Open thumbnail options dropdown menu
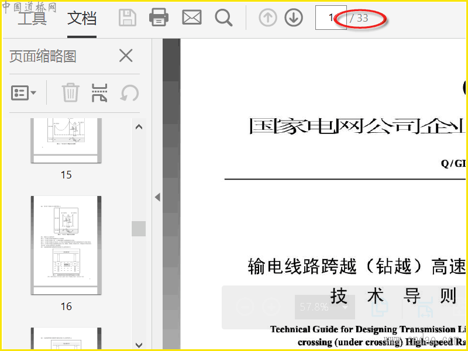 point(23,93)
